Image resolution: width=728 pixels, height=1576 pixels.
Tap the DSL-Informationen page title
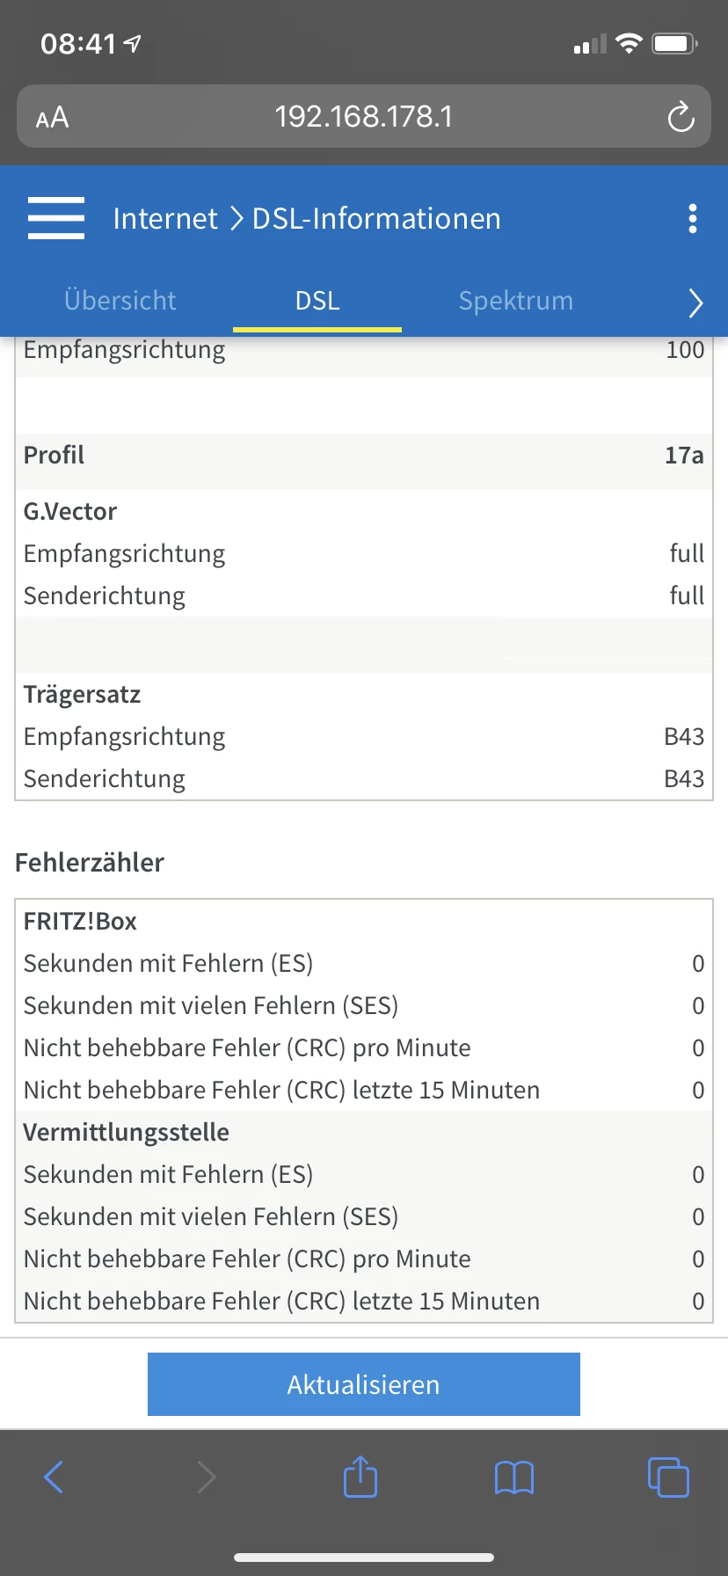pos(376,218)
